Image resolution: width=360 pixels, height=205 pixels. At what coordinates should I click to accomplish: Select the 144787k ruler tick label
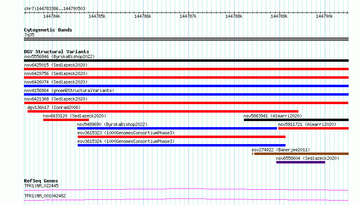coord(188,16)
